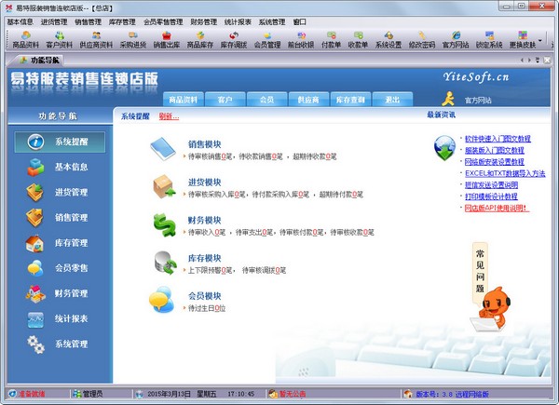Select 系统提醒 in navigation sidebar
Image resolution: width=559 pixels, height=405 pixels.
click(x=60, y=142)
